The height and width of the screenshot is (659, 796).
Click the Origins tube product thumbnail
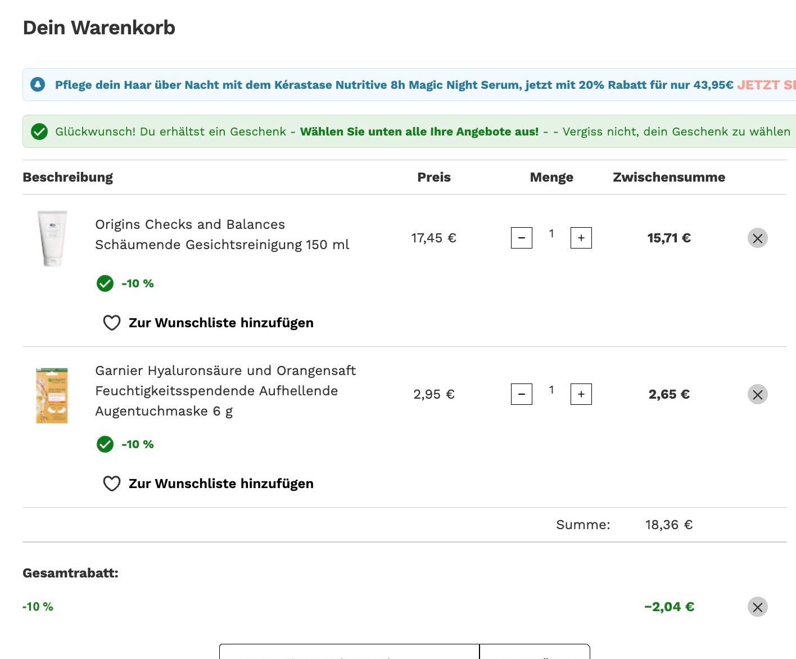(x=52, y=238)
